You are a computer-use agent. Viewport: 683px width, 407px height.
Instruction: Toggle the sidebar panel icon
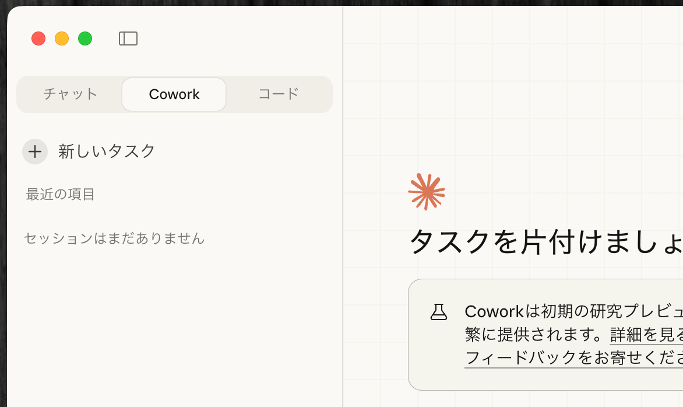point(128,38)
